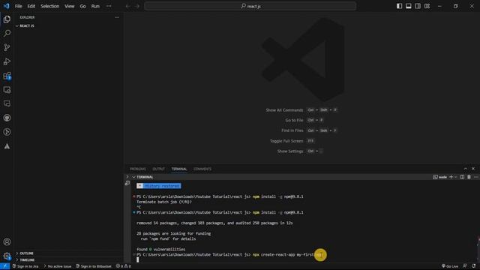This screenshot has width=480, height=270.
Task: Open errors and warnings counter
Action: coord(123,266)
